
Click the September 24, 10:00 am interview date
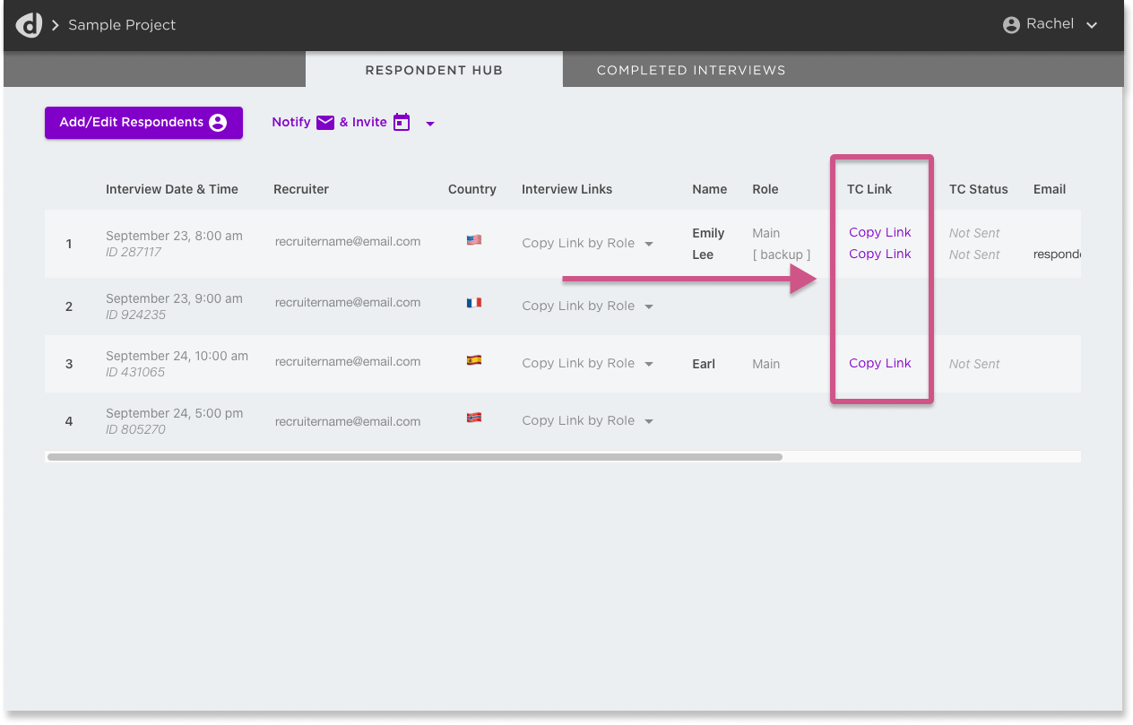177,356
